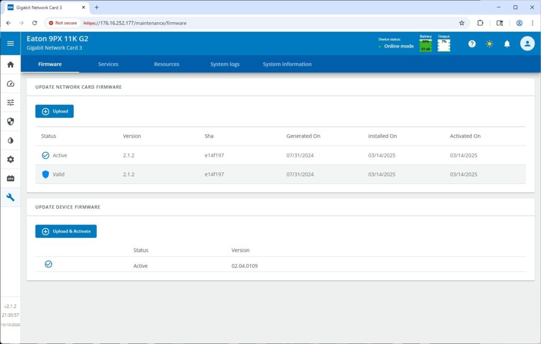Open the half-filled circle sidebar icon
Screen dimensions: 541x344
tap(11, 141)
